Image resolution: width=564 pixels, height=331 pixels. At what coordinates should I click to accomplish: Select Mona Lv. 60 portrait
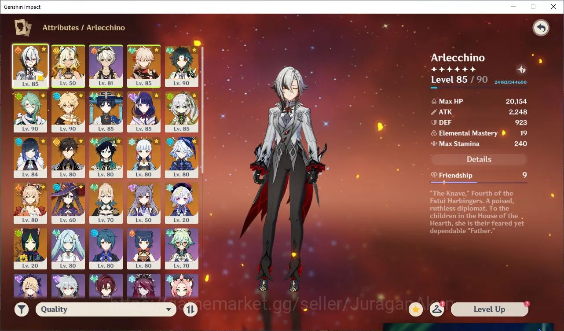tap(68, 203)
